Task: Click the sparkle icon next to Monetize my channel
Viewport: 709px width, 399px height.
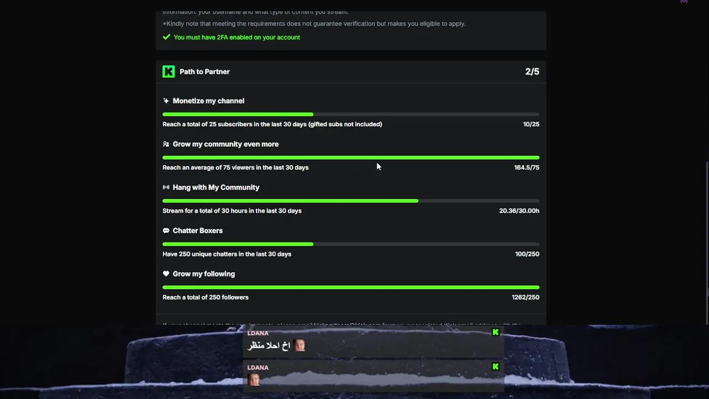Action: pos(166,101)
